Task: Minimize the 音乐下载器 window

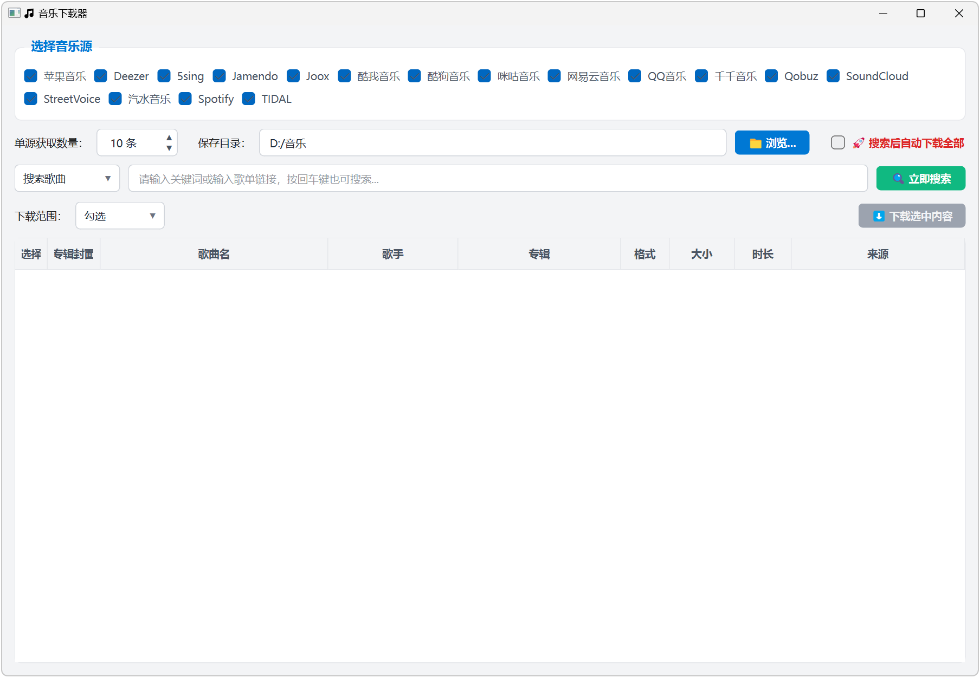Action: (x=884, y=13)
